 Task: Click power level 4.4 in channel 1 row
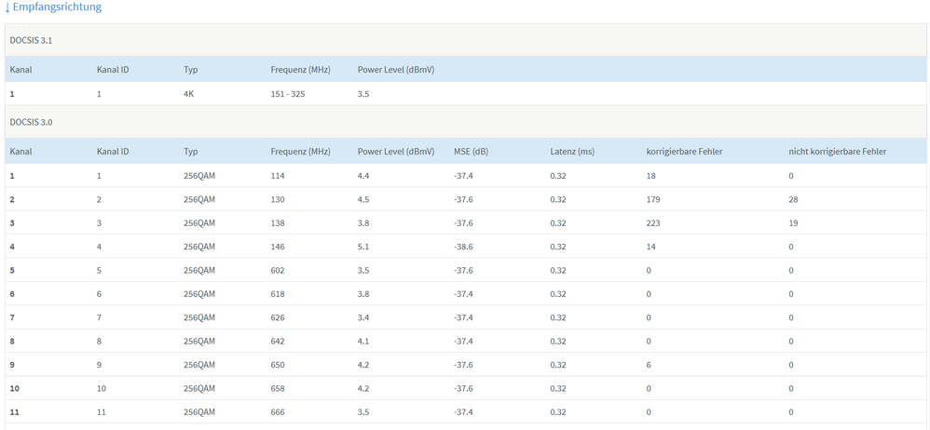pos(363,176)
